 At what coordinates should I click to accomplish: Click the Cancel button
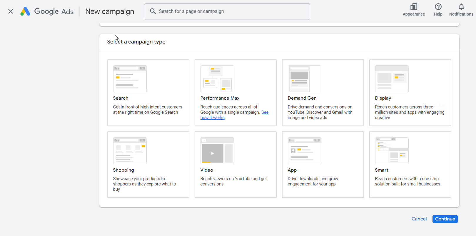419,219
